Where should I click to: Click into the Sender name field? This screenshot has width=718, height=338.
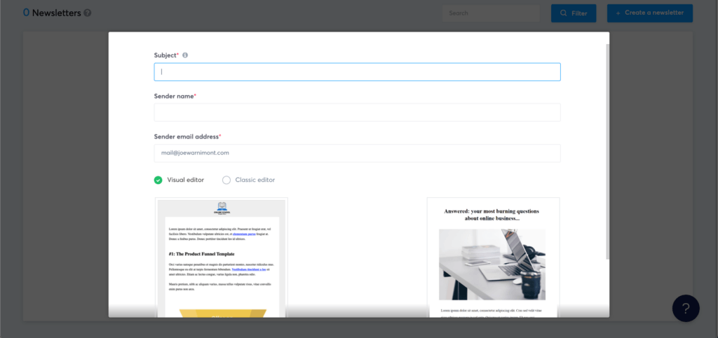357,113
